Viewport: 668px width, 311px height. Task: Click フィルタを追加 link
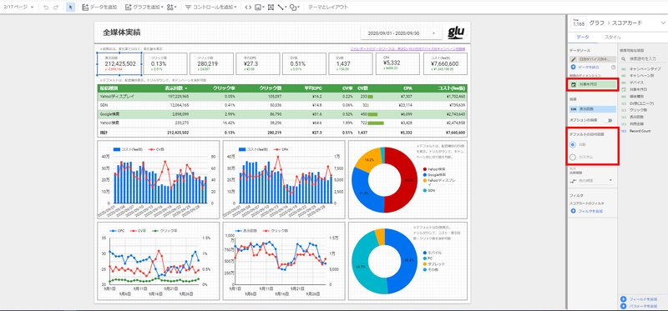click(x=587, y=211)
